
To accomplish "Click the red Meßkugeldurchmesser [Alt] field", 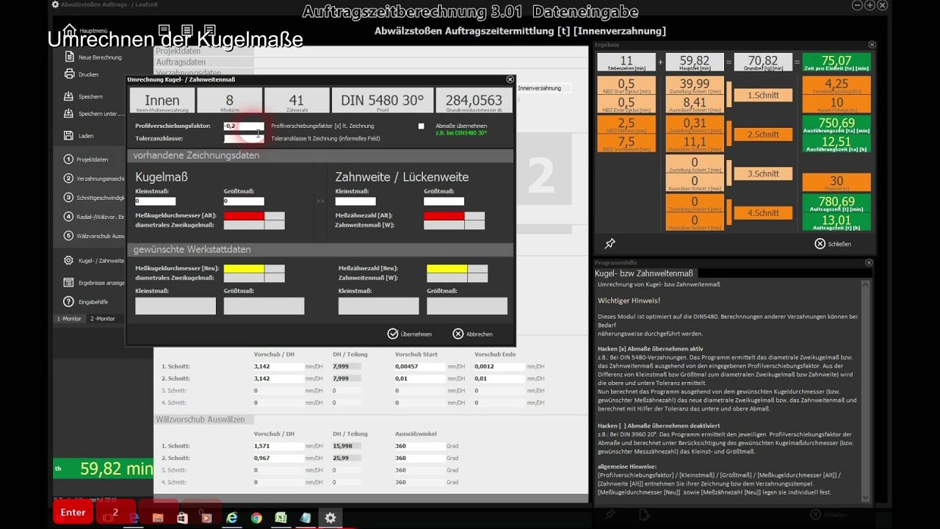I will [x=244, y=216].
